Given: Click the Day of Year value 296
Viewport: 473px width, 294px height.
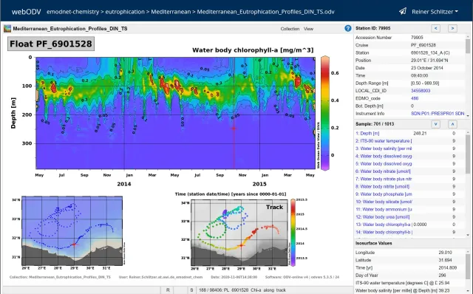Looking at the screenshot, I should point(442,276).
